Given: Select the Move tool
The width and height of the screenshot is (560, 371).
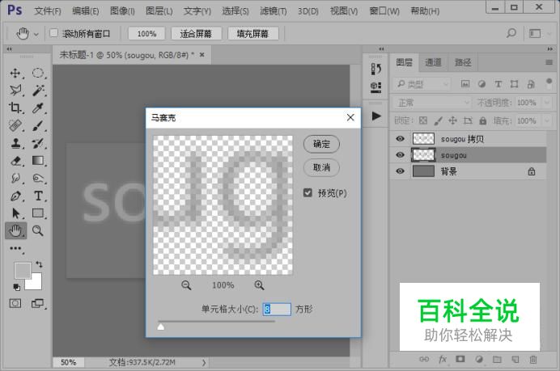Looking at the screenshot, I should [15, 73].
